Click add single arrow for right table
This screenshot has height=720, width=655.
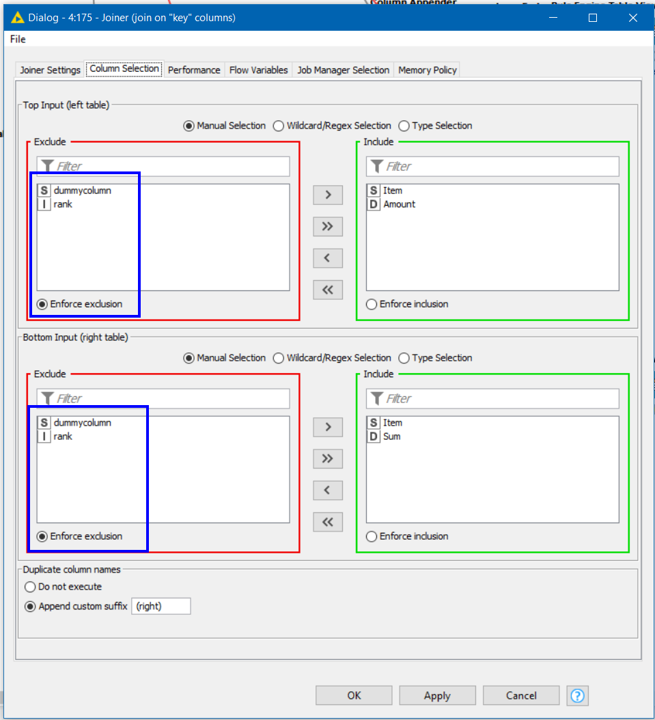328,427
